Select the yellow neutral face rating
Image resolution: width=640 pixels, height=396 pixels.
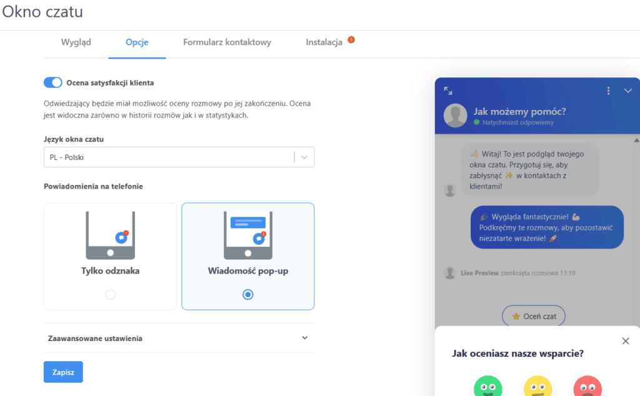tap(537, 387)
